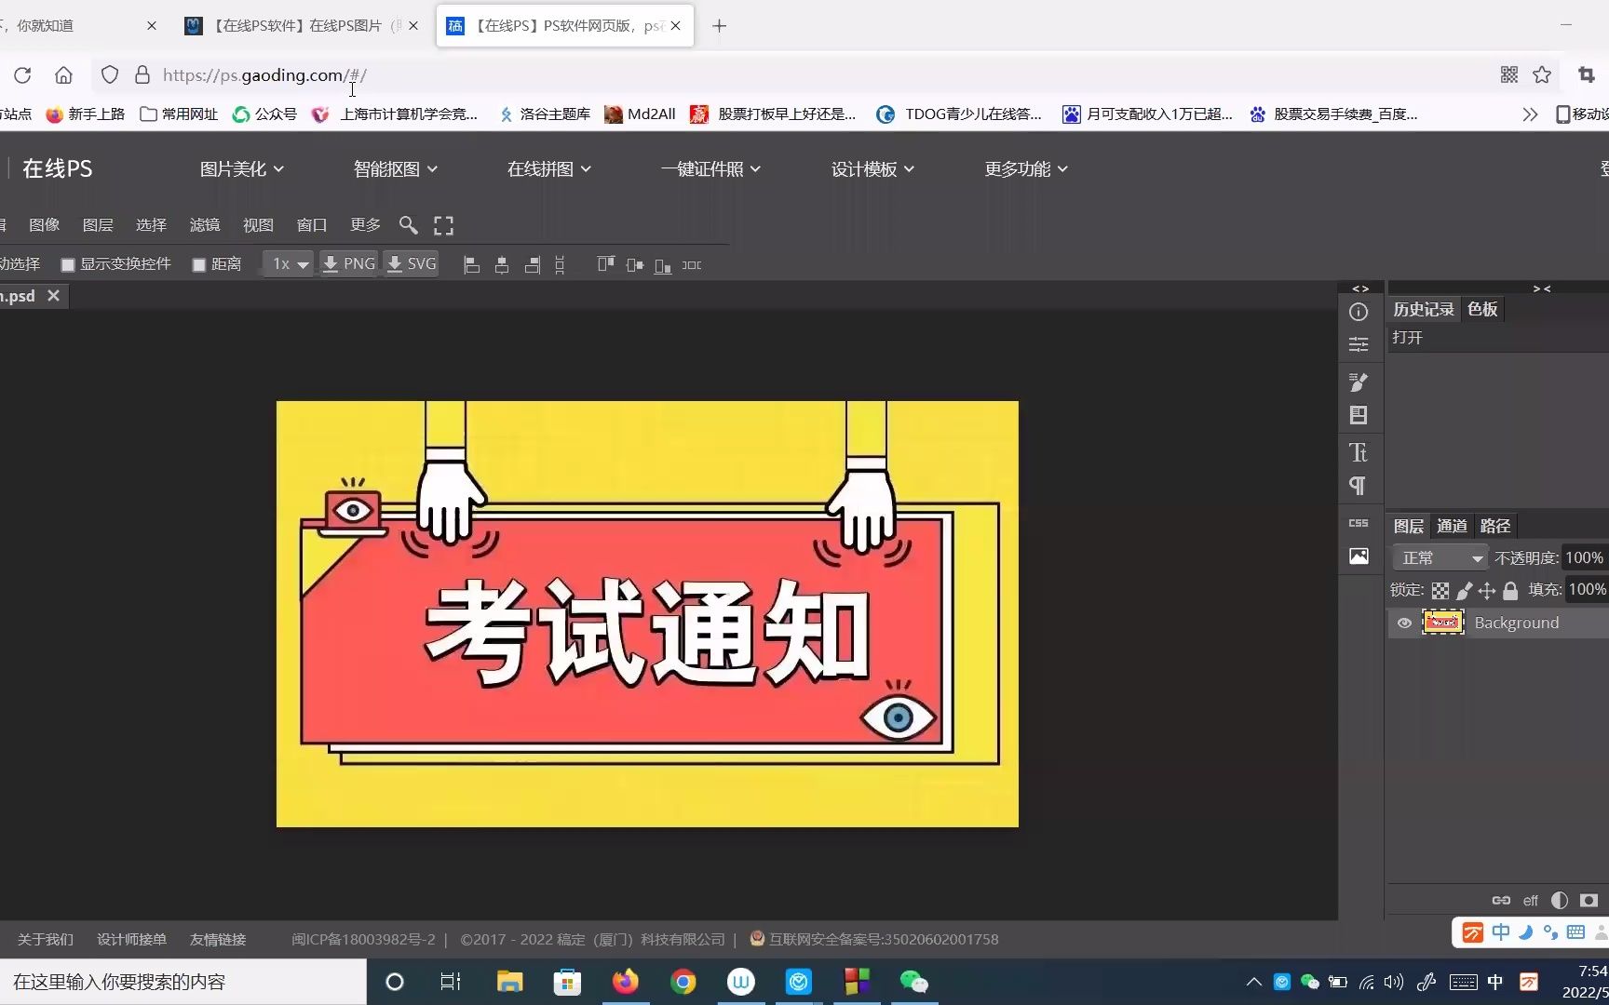Lock transparent pixels with checkerboard icon
1609x1005 pixels.
[x=1440, y=590]
